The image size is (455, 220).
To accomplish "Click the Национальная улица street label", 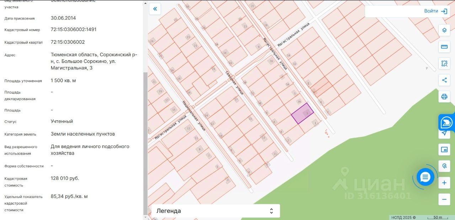I will tap(193, 116).
